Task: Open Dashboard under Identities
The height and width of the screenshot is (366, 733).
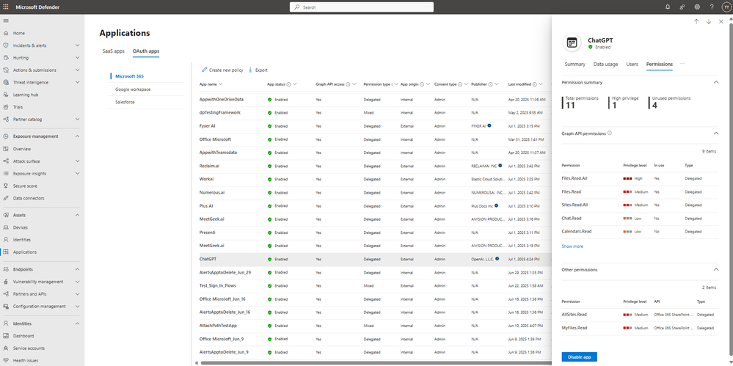Action: pyautogui.click(x=23, y=336)
